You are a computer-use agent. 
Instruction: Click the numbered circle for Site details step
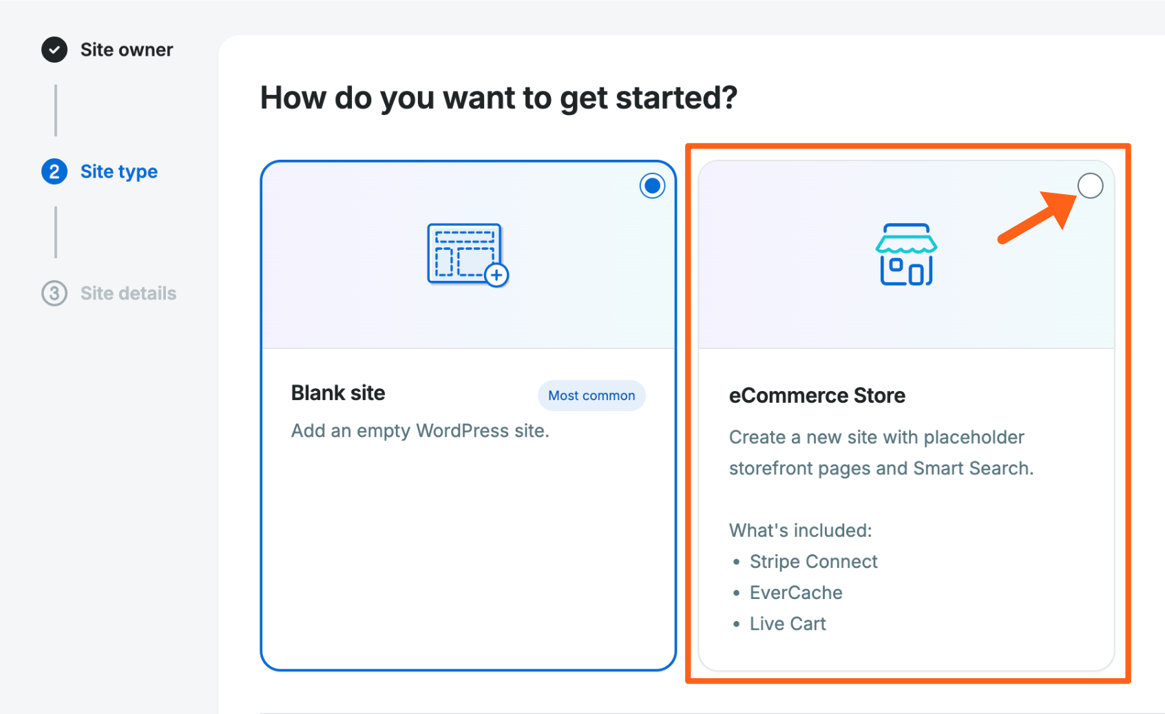click(x=54, y=293)
